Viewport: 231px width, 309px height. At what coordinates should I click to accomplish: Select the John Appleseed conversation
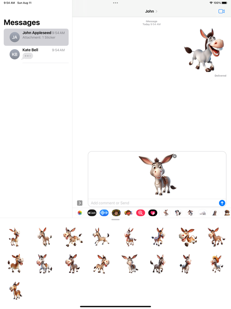(x=36, y=37)
